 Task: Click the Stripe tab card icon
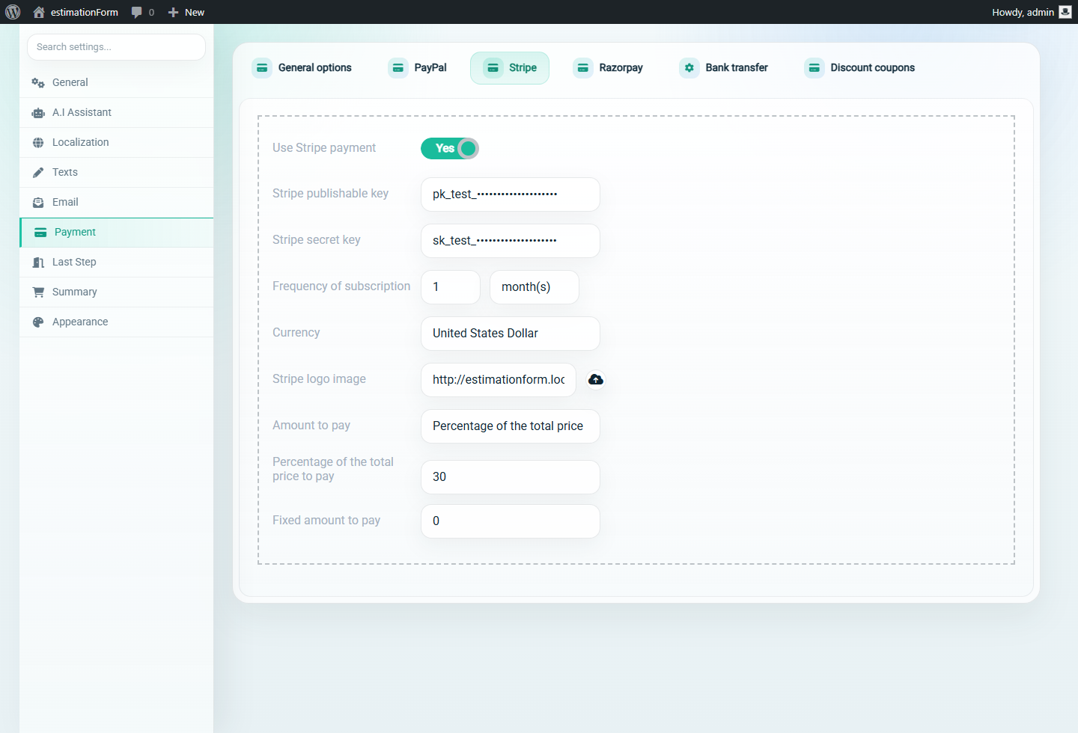coord(493,68)
